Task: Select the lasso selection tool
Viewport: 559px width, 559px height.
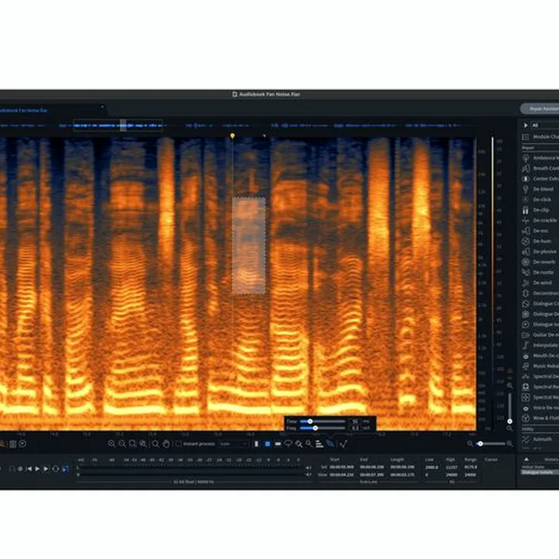Action: coord(288,444)
